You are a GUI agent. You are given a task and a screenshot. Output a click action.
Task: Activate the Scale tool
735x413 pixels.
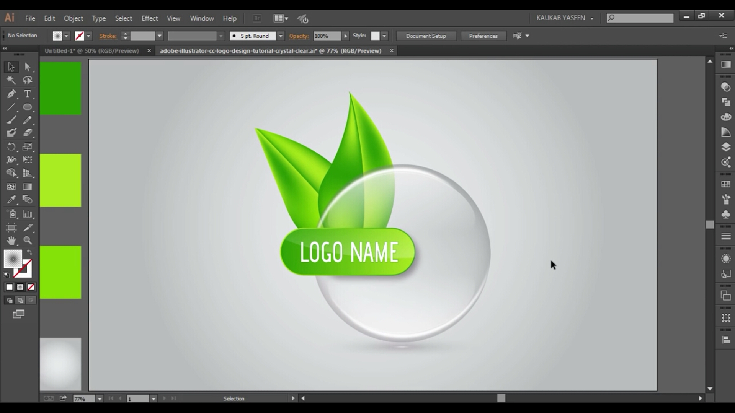point(28,147)
